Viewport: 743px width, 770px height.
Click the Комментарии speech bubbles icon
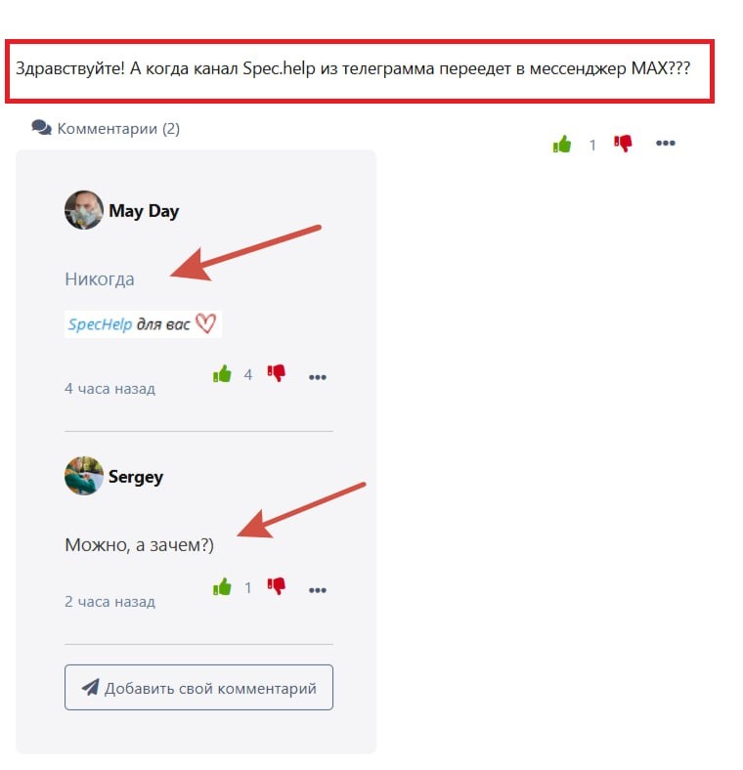click(x=41, y=128)
